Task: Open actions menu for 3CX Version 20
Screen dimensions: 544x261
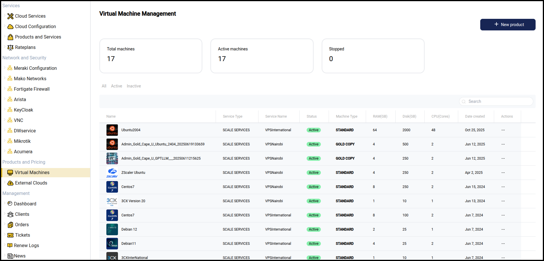Action: (503, 201)
